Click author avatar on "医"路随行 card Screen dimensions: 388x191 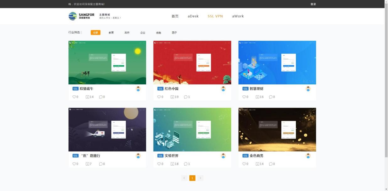138,156
